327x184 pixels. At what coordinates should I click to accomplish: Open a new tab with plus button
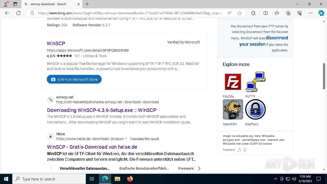[87, 4]
